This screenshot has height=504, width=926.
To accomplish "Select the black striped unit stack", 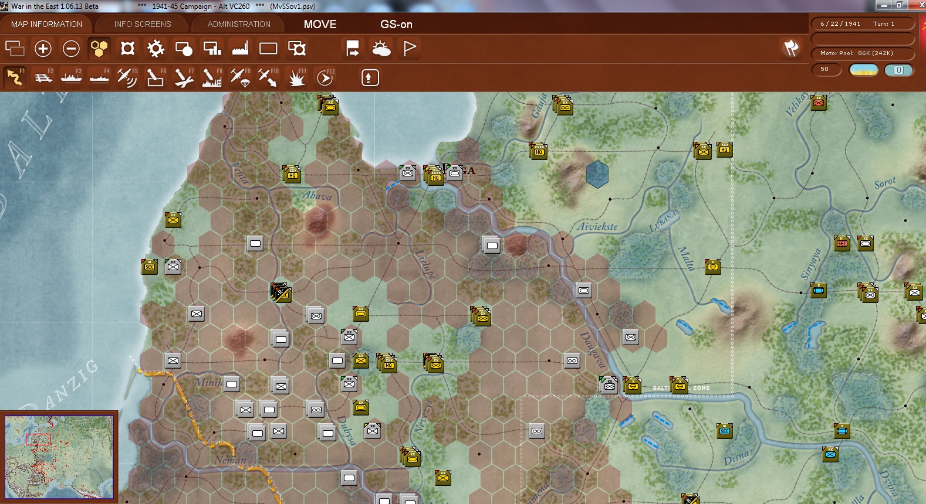I will pyautogui.click(x=281, y=292).
